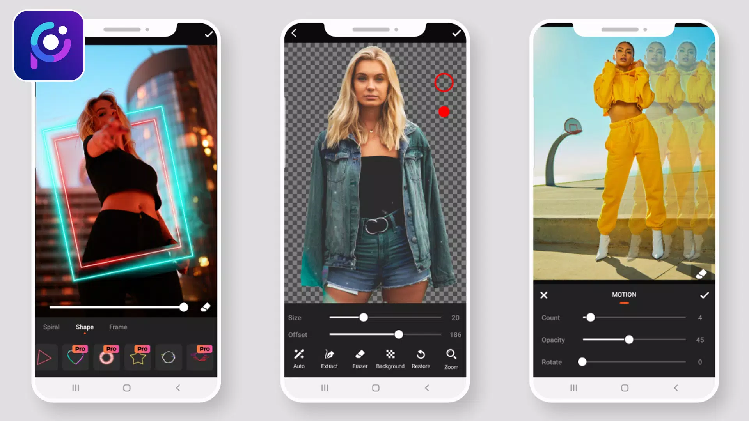This screenshot has height=421, width=749.
Task: Select the Extract tool
Action: coord(329,358)
